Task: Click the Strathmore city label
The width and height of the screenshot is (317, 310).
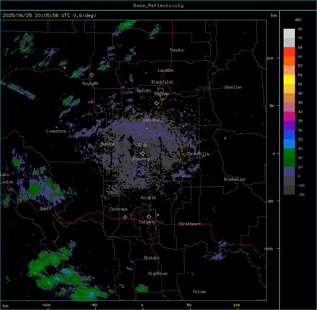Action: 190,224
